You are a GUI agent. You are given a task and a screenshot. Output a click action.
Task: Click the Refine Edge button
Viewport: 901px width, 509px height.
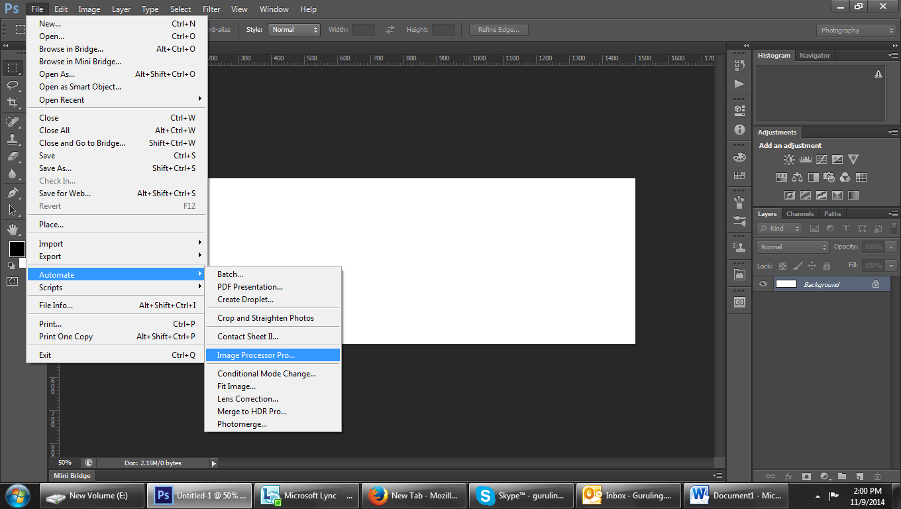click(x=499, y=30)
